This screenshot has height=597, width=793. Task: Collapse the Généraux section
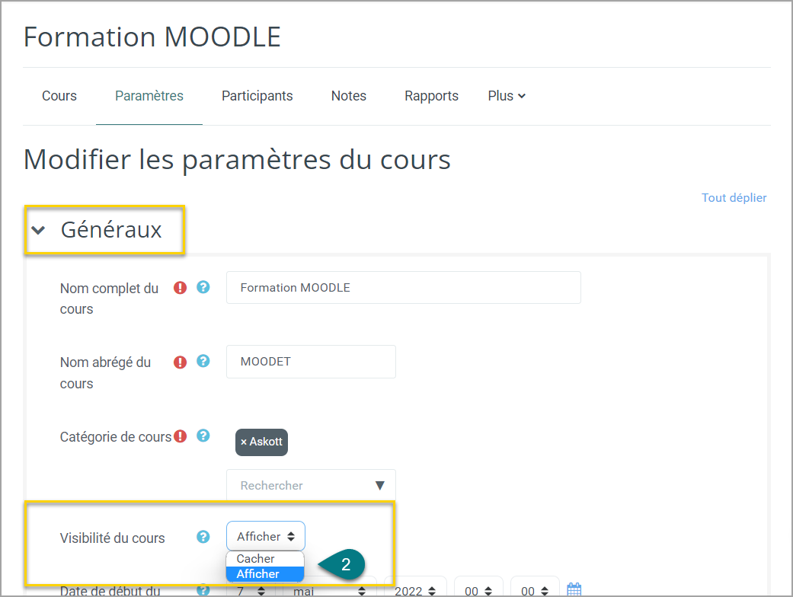tap(38, 231)
